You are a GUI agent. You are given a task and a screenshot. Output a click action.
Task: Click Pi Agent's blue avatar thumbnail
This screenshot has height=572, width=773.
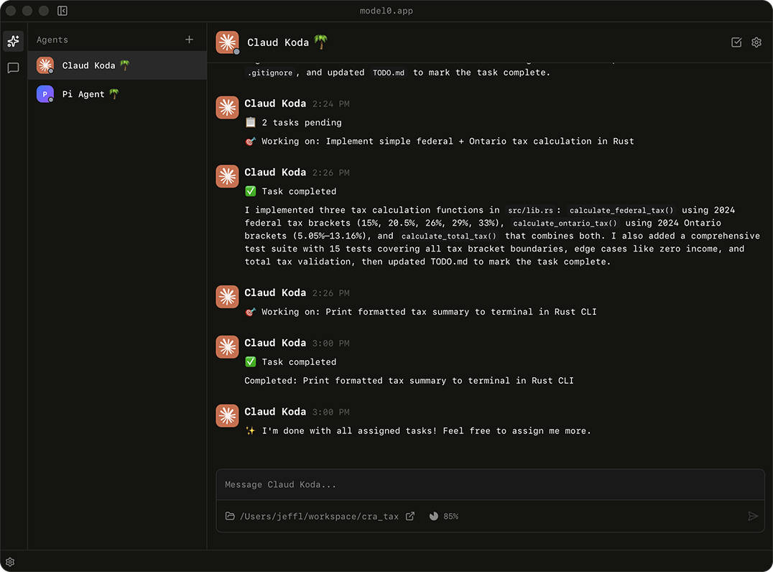[x=45, y=93]
